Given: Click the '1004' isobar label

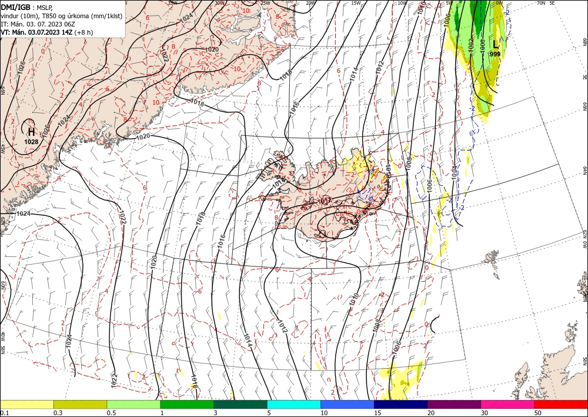Looking at the screenshot, I should pos(454,174).
